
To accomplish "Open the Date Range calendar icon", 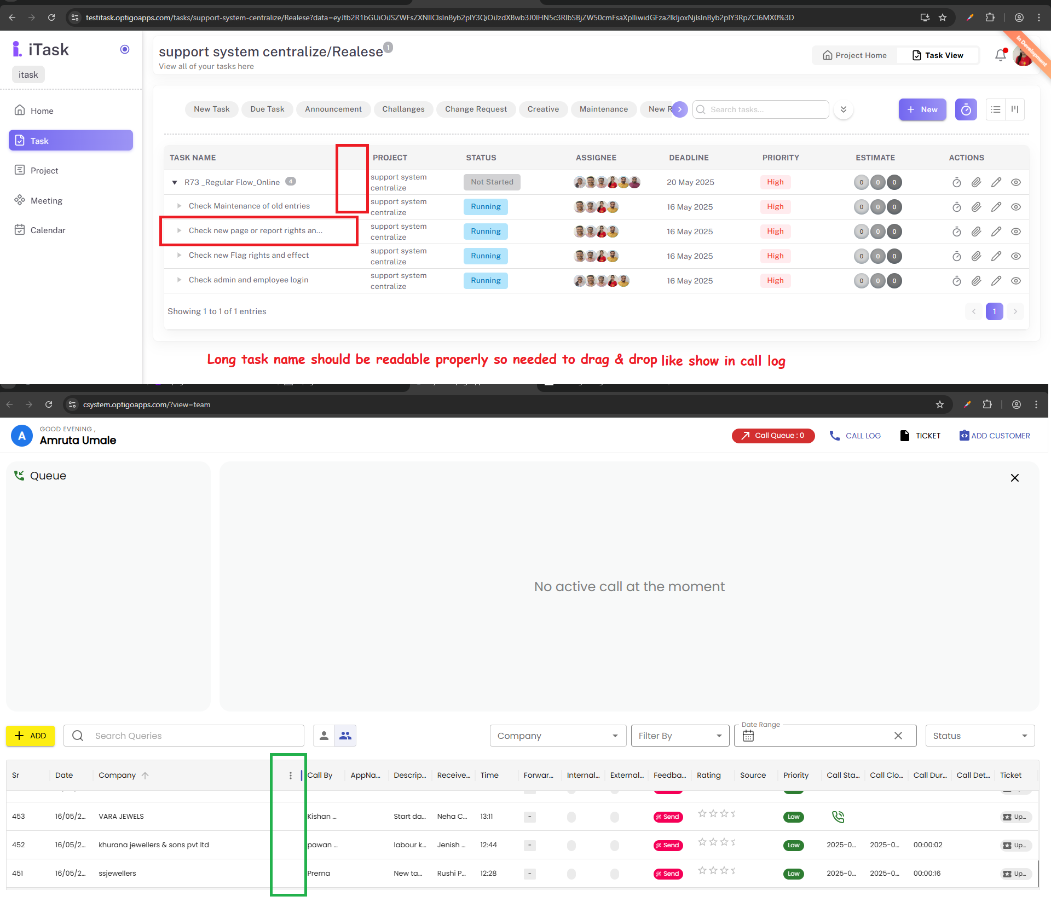I will click(x=748, y=736).
